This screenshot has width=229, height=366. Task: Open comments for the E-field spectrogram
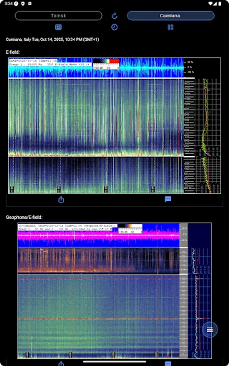pos(168,199)
